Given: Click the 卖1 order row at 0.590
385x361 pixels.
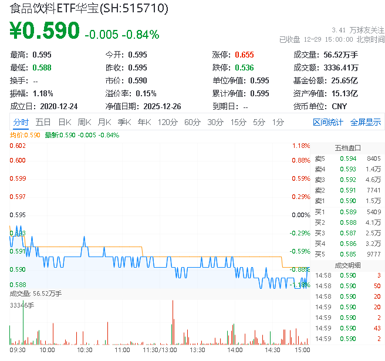Looking at the screenshot, I should [348, 201].
